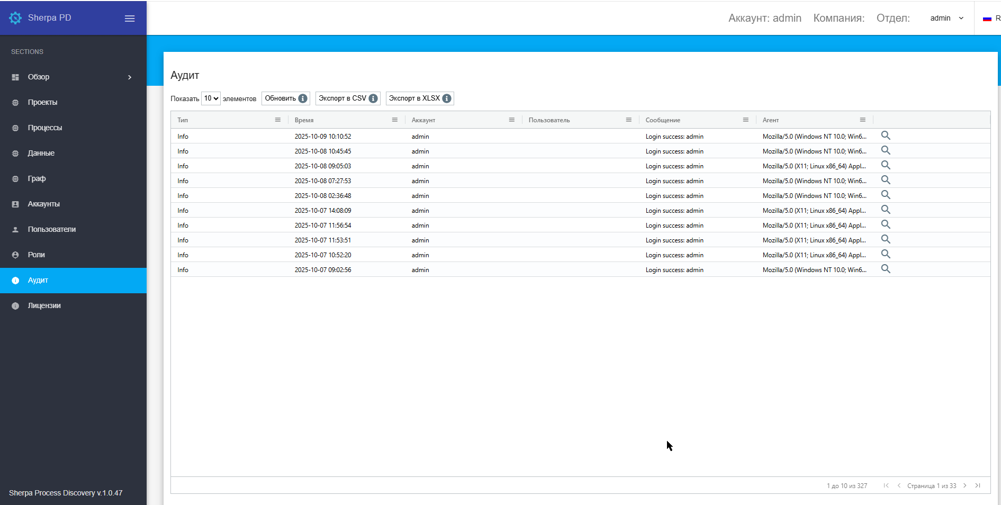Open the rows-per-page dropdown showing 10
This screenshot has height=505, width=1001.
pyautogui.click(x=211, y=98)
